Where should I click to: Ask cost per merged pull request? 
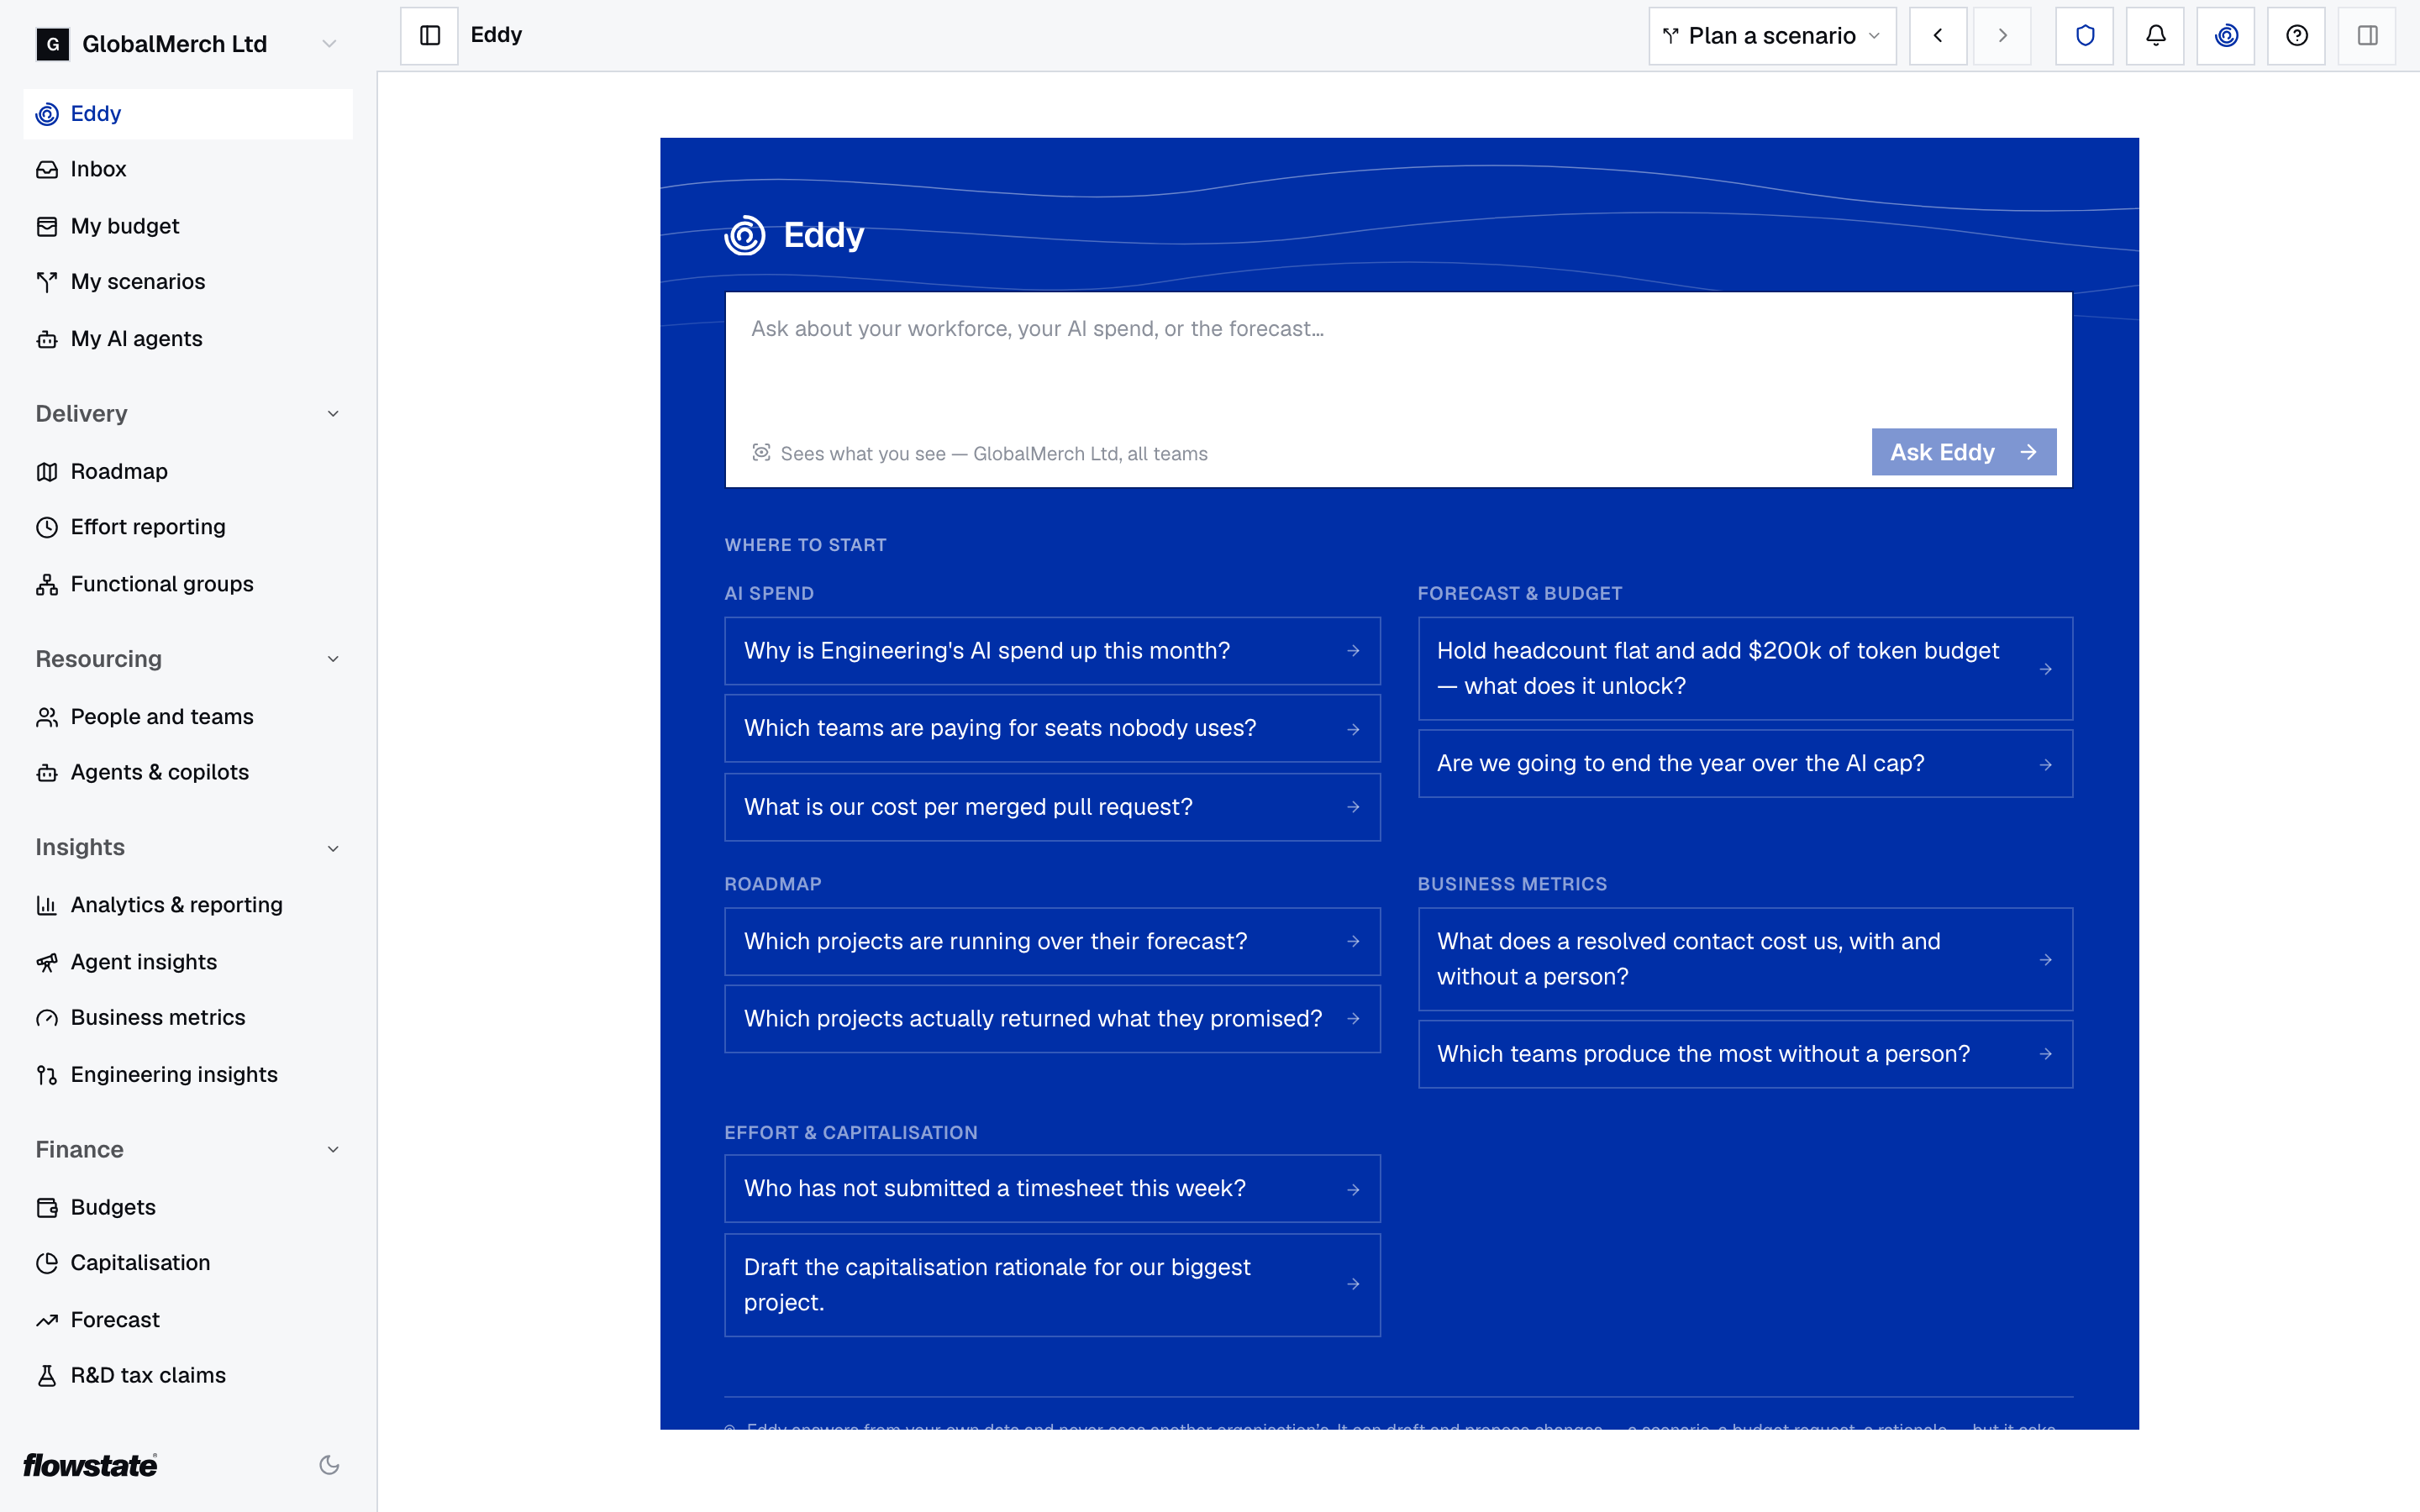(x=1052, y=807)
